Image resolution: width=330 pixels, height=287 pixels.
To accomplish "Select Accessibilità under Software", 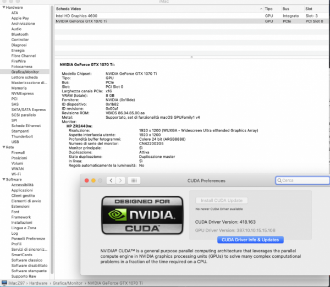I will point(23,185).
